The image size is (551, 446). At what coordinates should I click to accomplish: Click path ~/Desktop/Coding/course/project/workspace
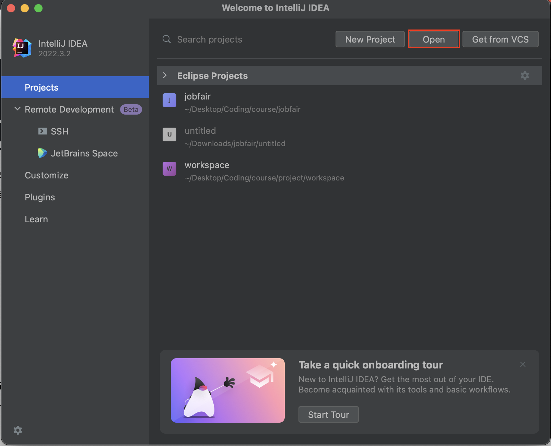(x=265, y=178)
